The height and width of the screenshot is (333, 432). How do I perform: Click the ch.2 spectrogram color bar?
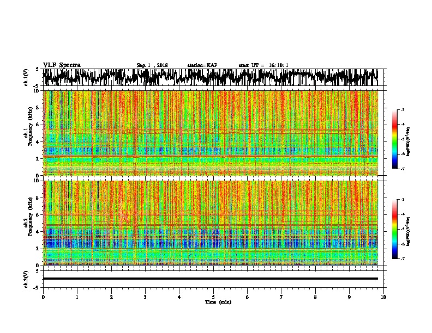tap(394, 229)
